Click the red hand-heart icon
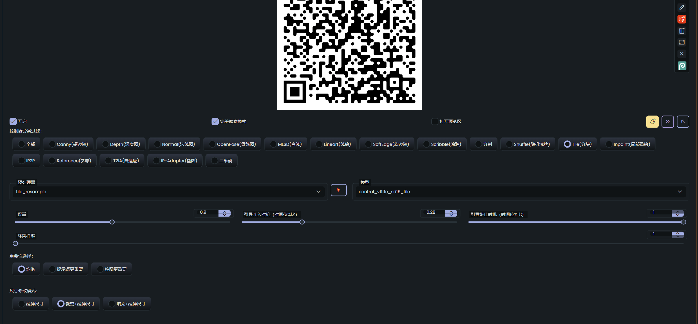Image resolution: width=698 pixels, height=324 pixels. coord(682,19)
